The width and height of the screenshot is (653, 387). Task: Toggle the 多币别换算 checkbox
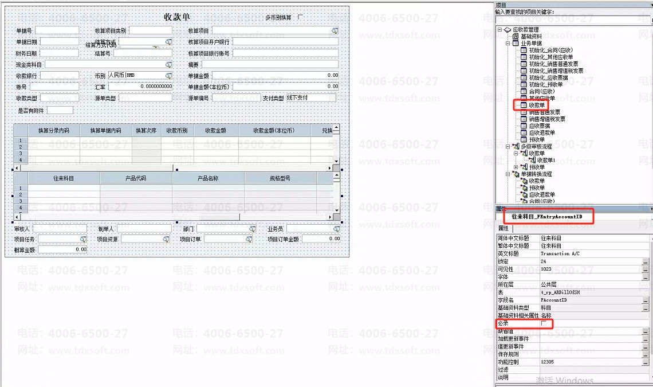click(300, 17)
